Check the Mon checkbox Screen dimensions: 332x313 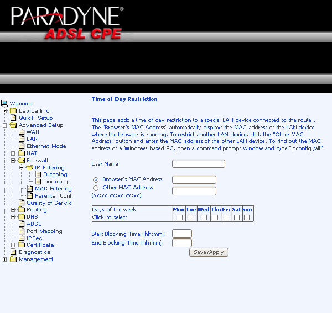(x=179, y=217)
